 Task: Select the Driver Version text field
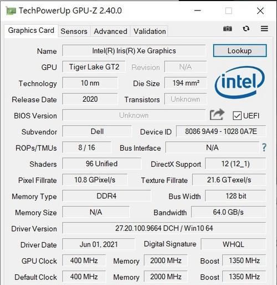click(x=164, y=228)
